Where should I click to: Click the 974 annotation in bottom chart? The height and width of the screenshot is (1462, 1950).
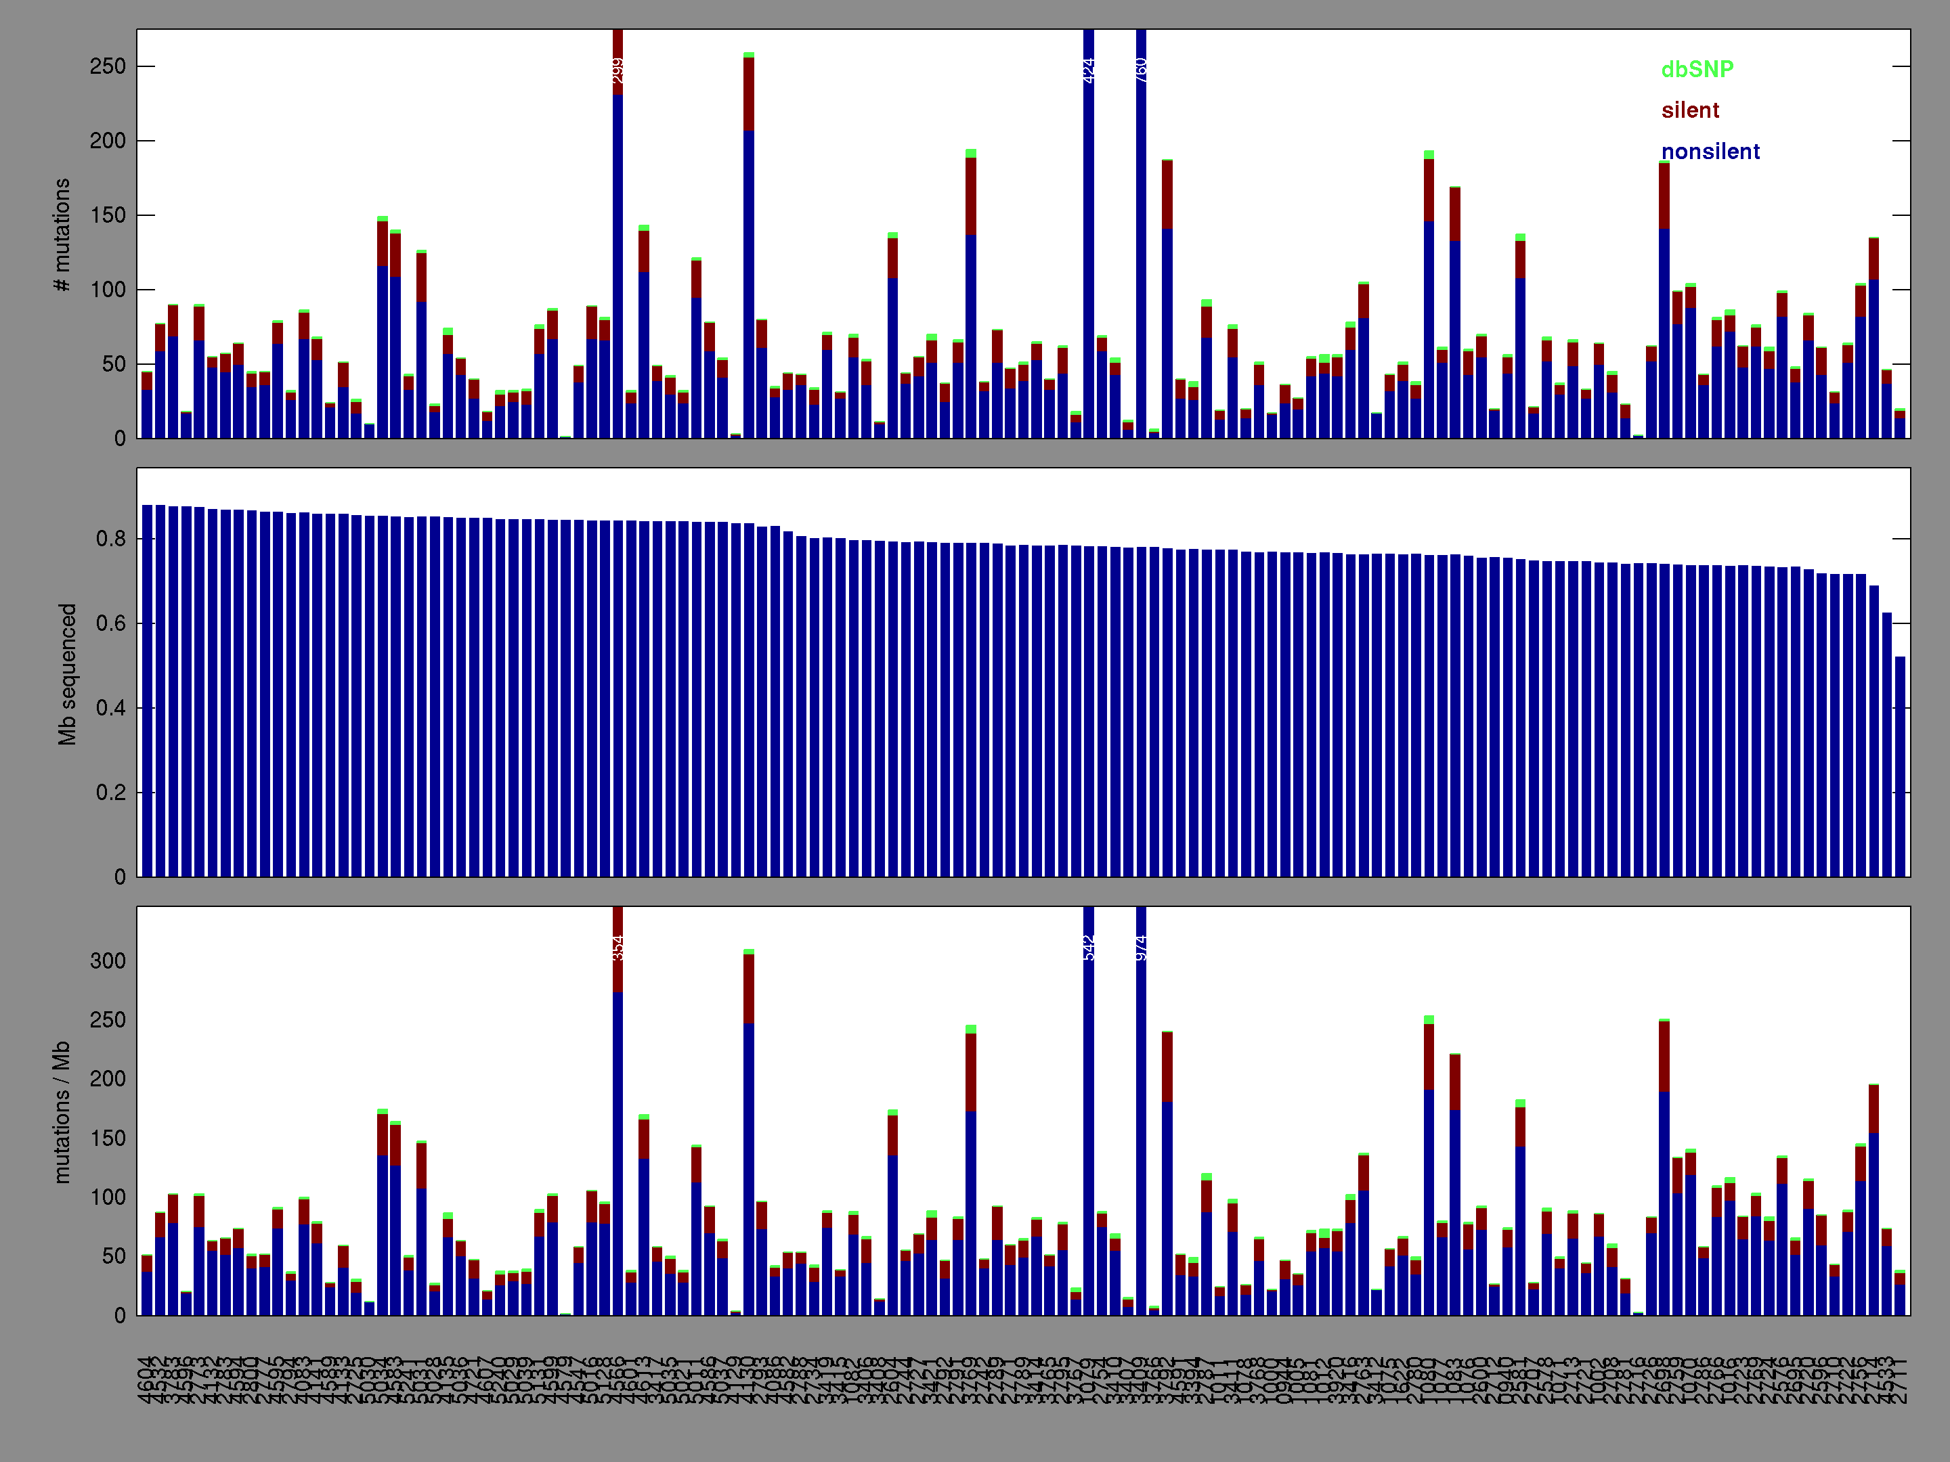[x=1141, y=948]
